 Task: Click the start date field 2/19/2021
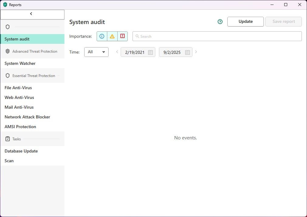[138, 52]
